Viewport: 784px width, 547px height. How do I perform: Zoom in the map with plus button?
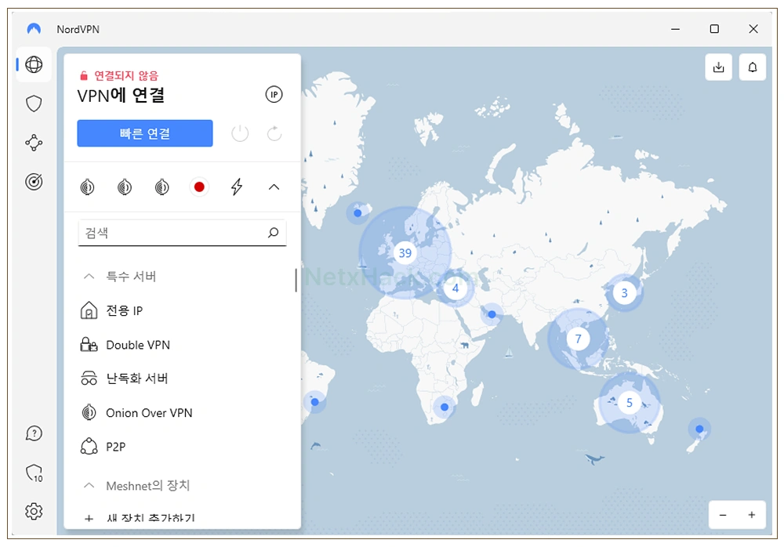tap(752, 515)
